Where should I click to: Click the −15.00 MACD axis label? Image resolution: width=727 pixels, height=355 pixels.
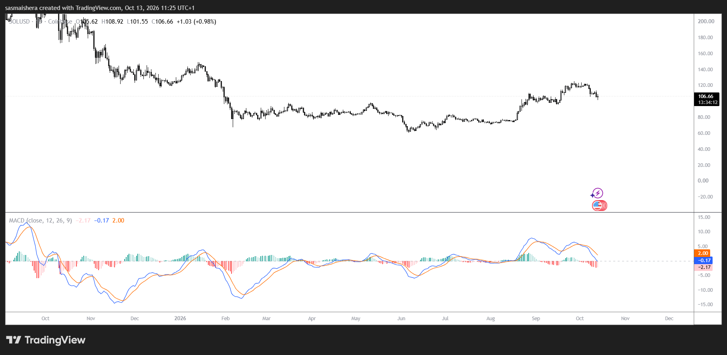point(705,305)
